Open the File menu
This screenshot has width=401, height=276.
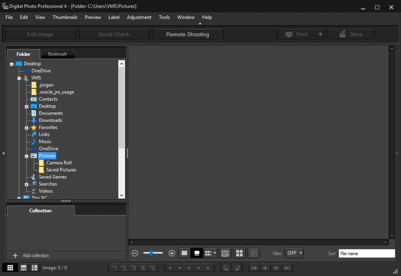pos(9,17)
